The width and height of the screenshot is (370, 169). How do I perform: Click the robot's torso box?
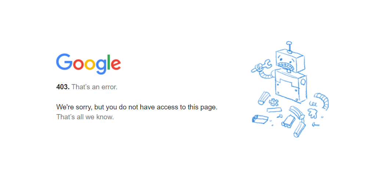291,86
